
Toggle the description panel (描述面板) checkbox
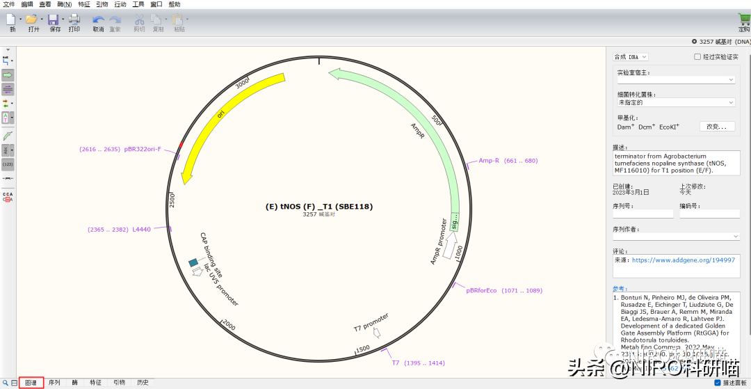[x=718, y=383]
